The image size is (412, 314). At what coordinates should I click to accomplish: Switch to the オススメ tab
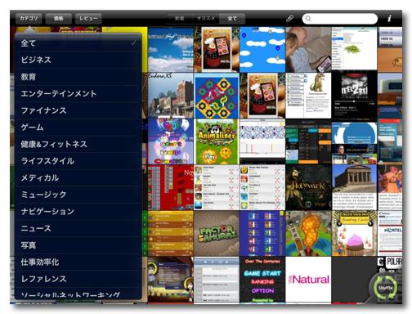tap(206, 19)
